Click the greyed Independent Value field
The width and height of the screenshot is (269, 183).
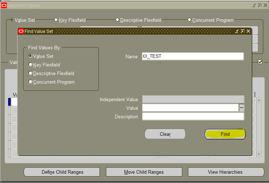tap(193, 99)
